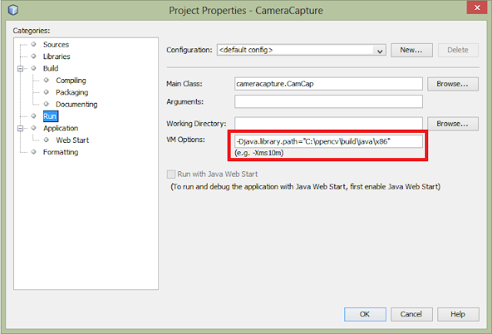This screenshot has width=492, height=334.
Task: Browse for the Working Directory
Action: [x=453, y=123]
